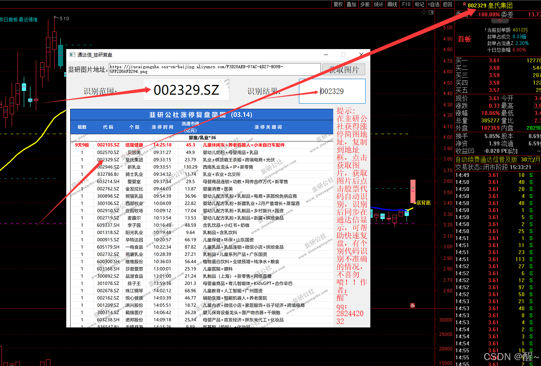541x366 pixels.
Task: Click the 标记 mark button
Action: coord(419,4)
